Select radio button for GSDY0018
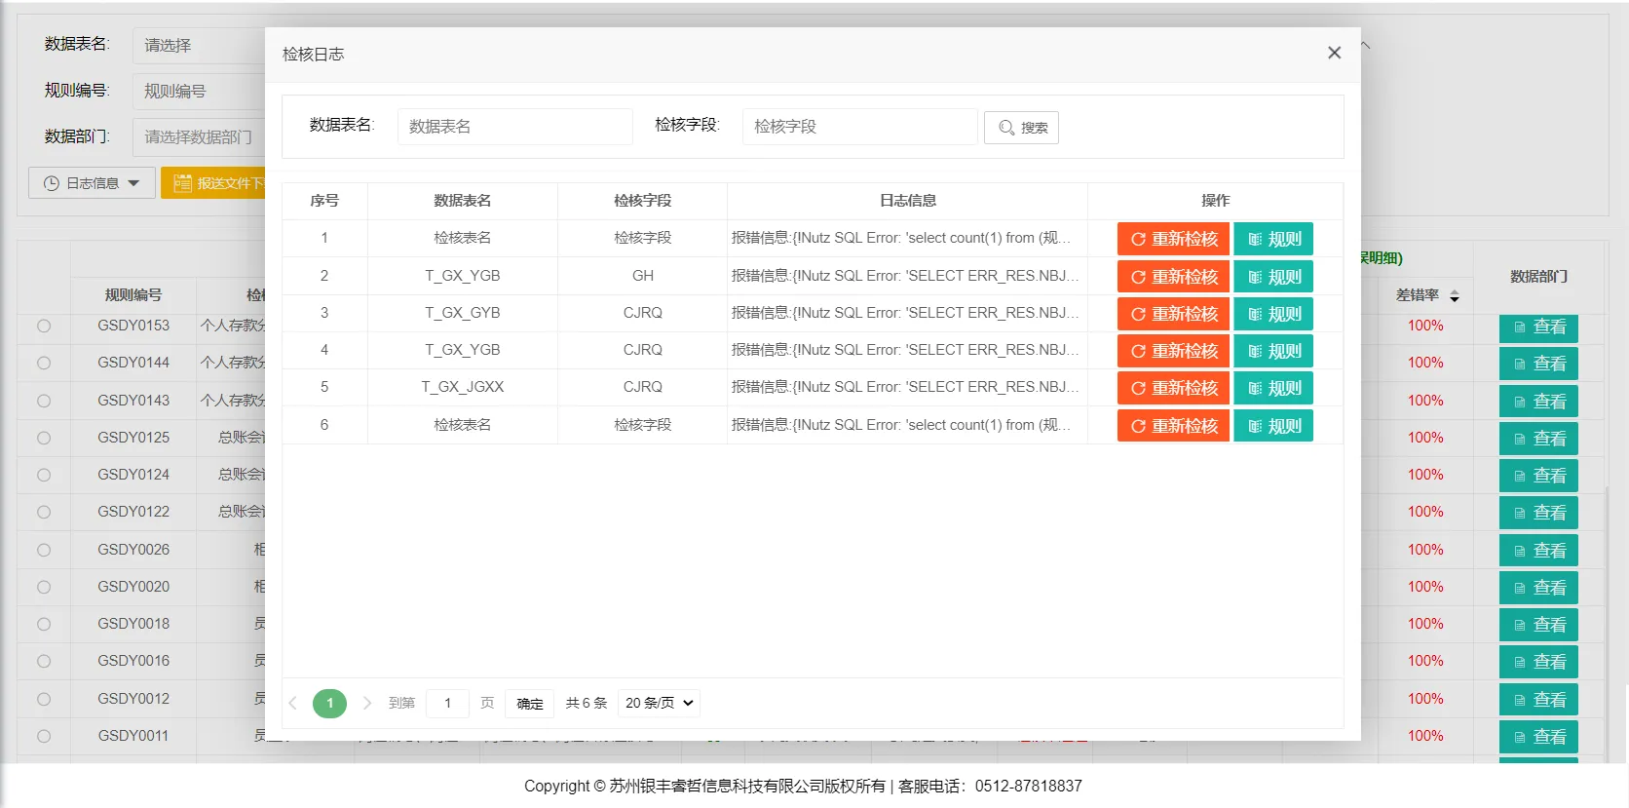This screenshot has width=1629, height=808. click(x=44, y=624)
